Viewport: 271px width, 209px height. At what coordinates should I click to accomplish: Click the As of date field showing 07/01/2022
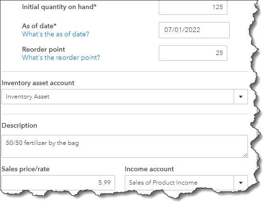[194, 30]
